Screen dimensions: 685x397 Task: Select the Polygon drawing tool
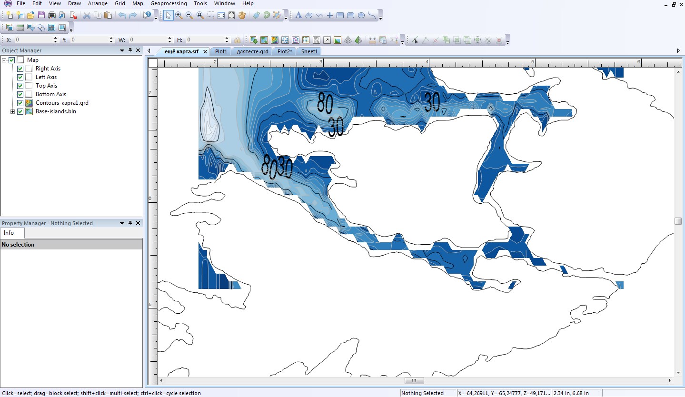(309, 15)
